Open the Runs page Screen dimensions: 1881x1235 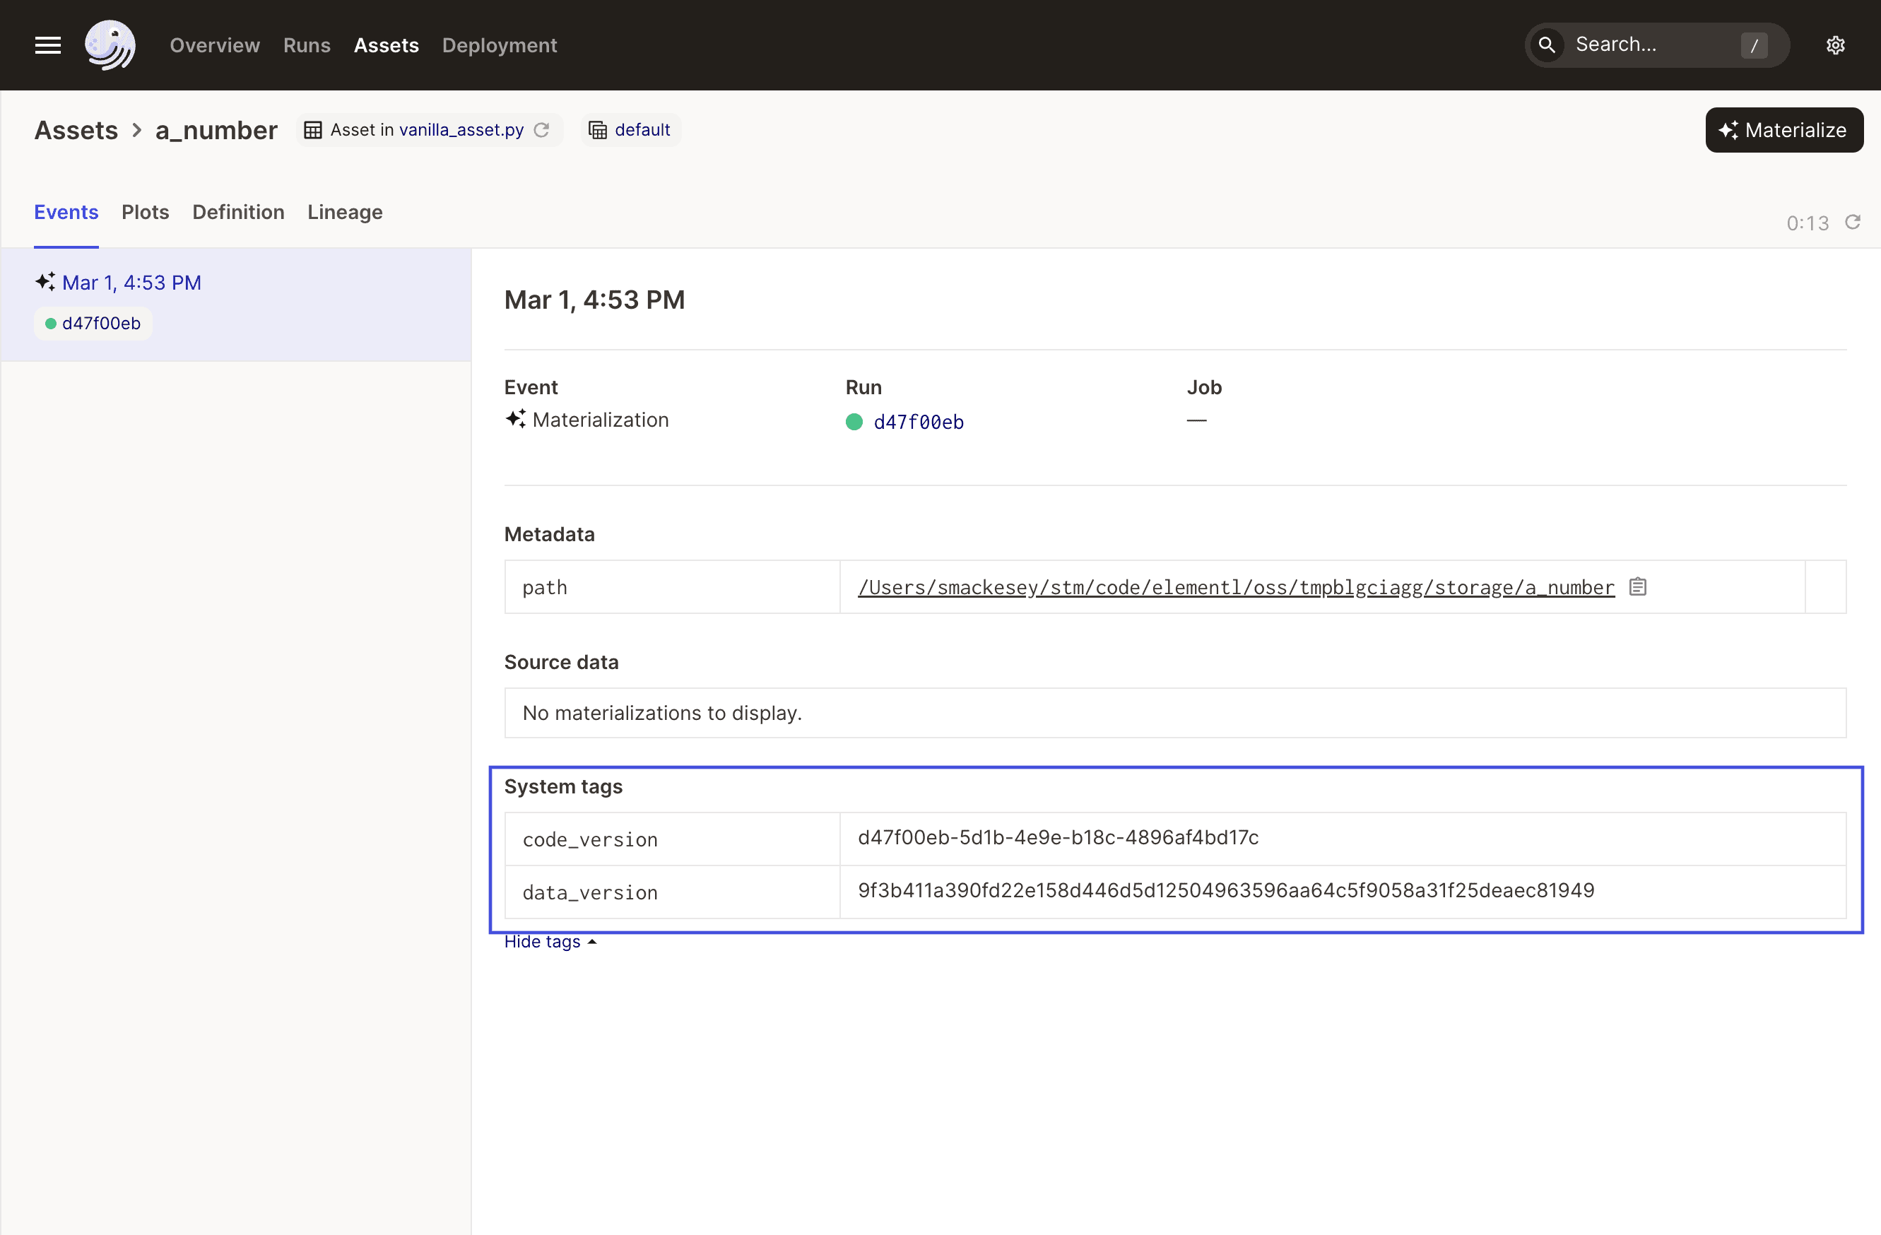pyautogui.click(x=307, y=45)
